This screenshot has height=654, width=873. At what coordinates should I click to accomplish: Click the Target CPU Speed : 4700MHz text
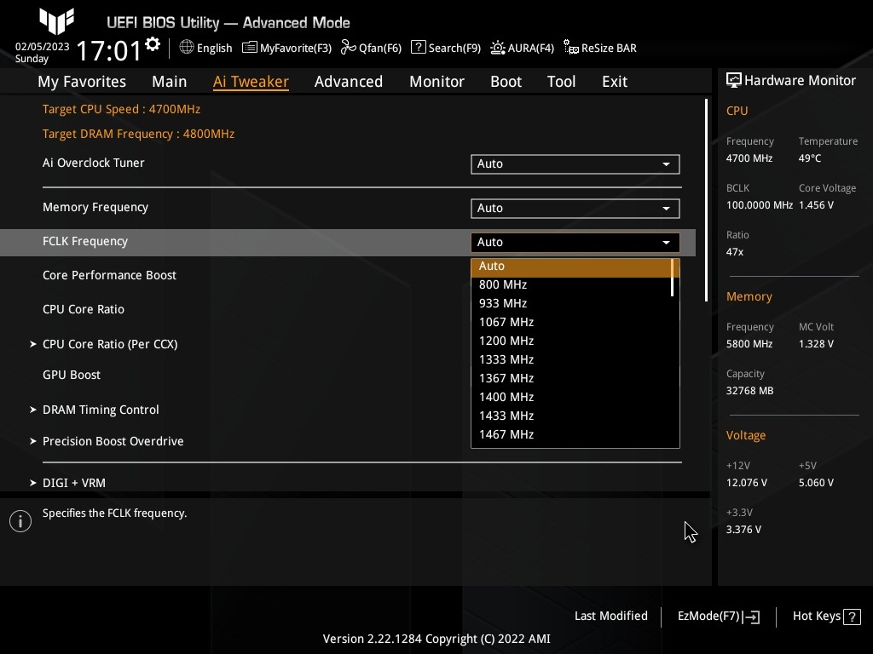(x=121, y=110)
